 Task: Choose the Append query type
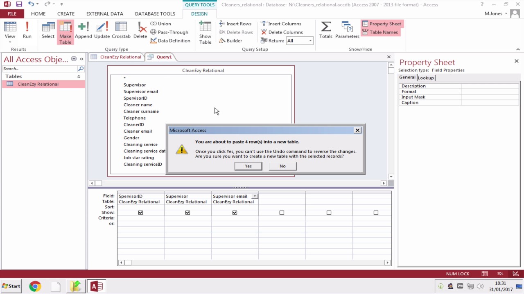click(84, 30)
